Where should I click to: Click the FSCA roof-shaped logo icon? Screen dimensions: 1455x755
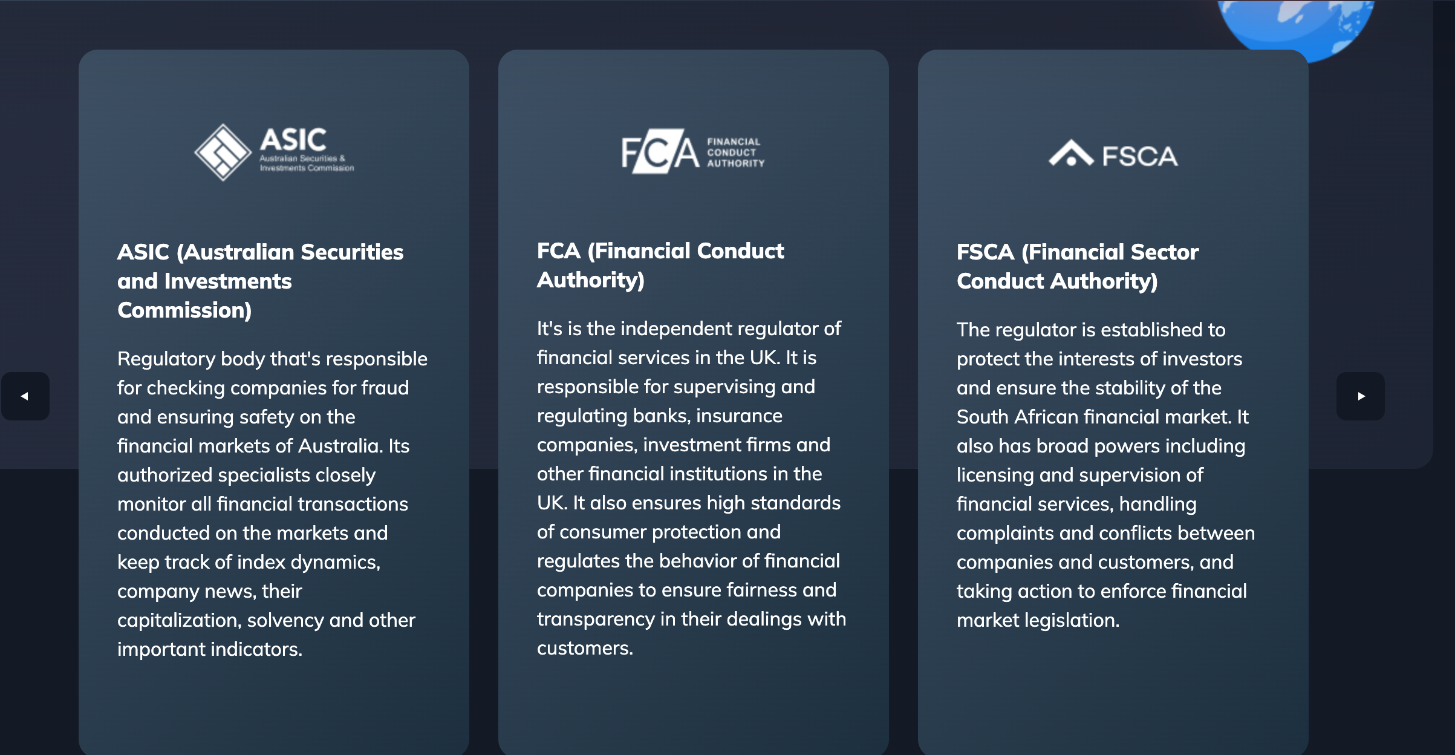point(1071,154)
